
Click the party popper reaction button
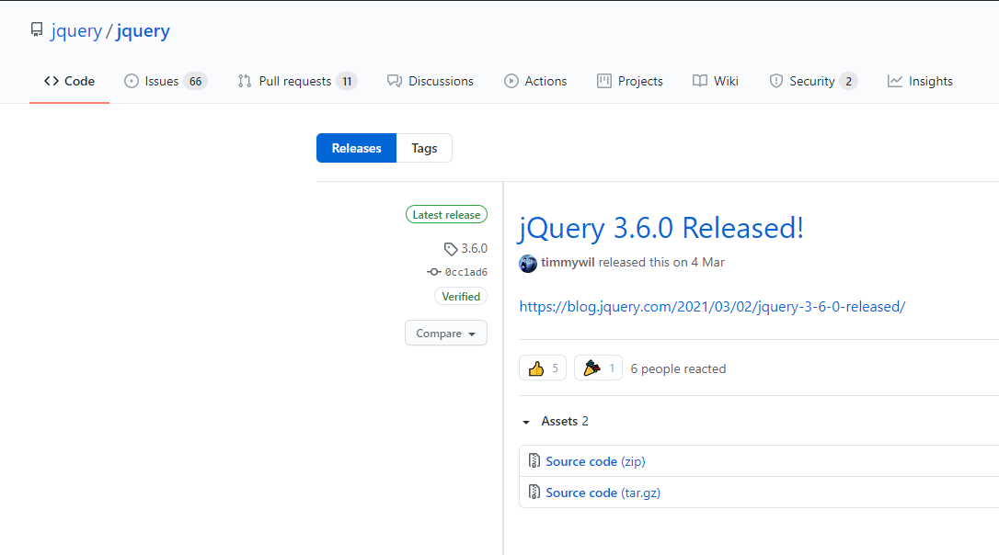(x=598, y=368)
